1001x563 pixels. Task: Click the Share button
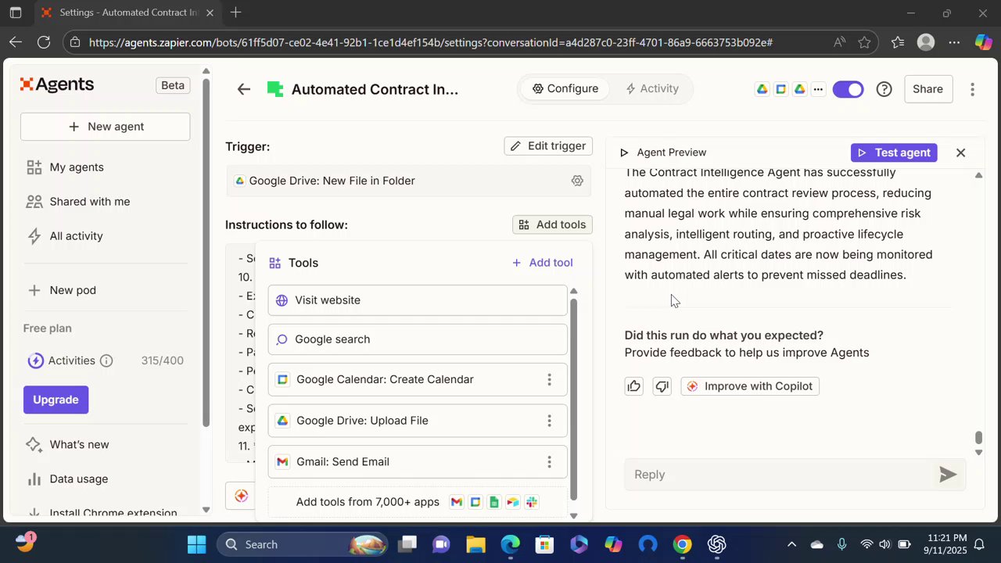927,89
